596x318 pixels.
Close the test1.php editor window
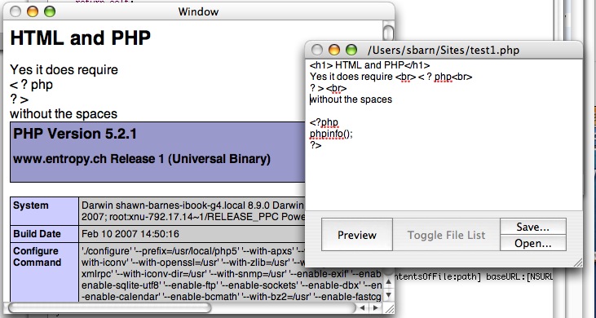tap(316, 50)
